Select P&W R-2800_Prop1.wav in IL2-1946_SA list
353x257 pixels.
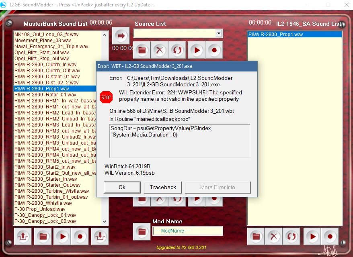coord(294,35)
